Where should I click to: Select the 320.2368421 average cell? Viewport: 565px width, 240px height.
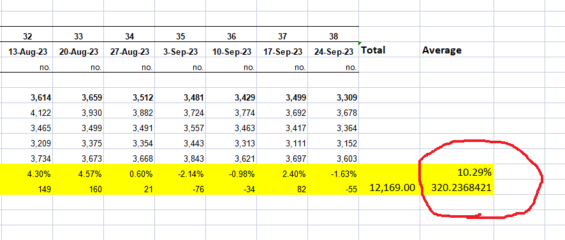[x=457, y=187]
